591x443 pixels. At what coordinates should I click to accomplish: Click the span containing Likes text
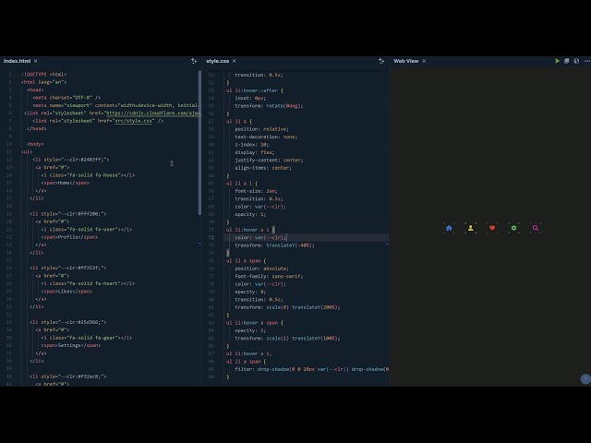(x=66, y=292)
